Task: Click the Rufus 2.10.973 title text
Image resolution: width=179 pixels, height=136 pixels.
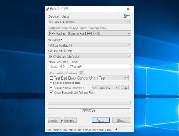Action: point(59,9)
